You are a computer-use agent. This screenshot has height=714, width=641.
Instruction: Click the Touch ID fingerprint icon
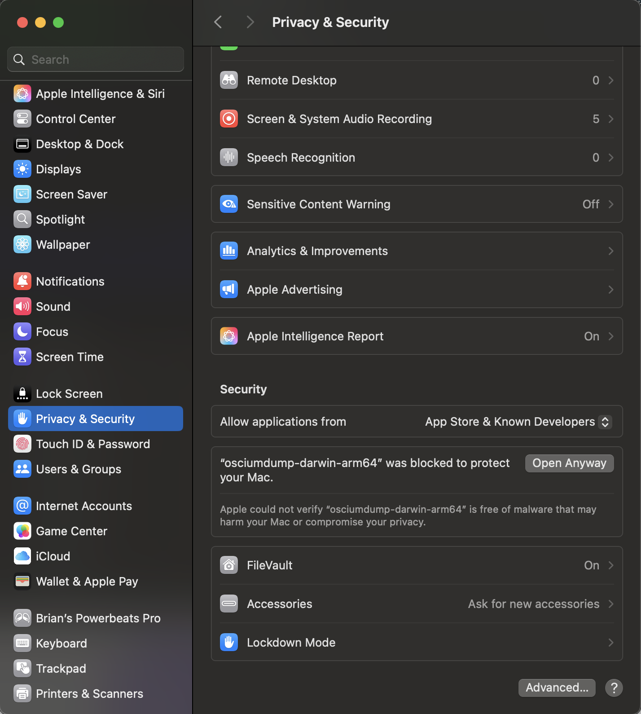click(22, 444)
